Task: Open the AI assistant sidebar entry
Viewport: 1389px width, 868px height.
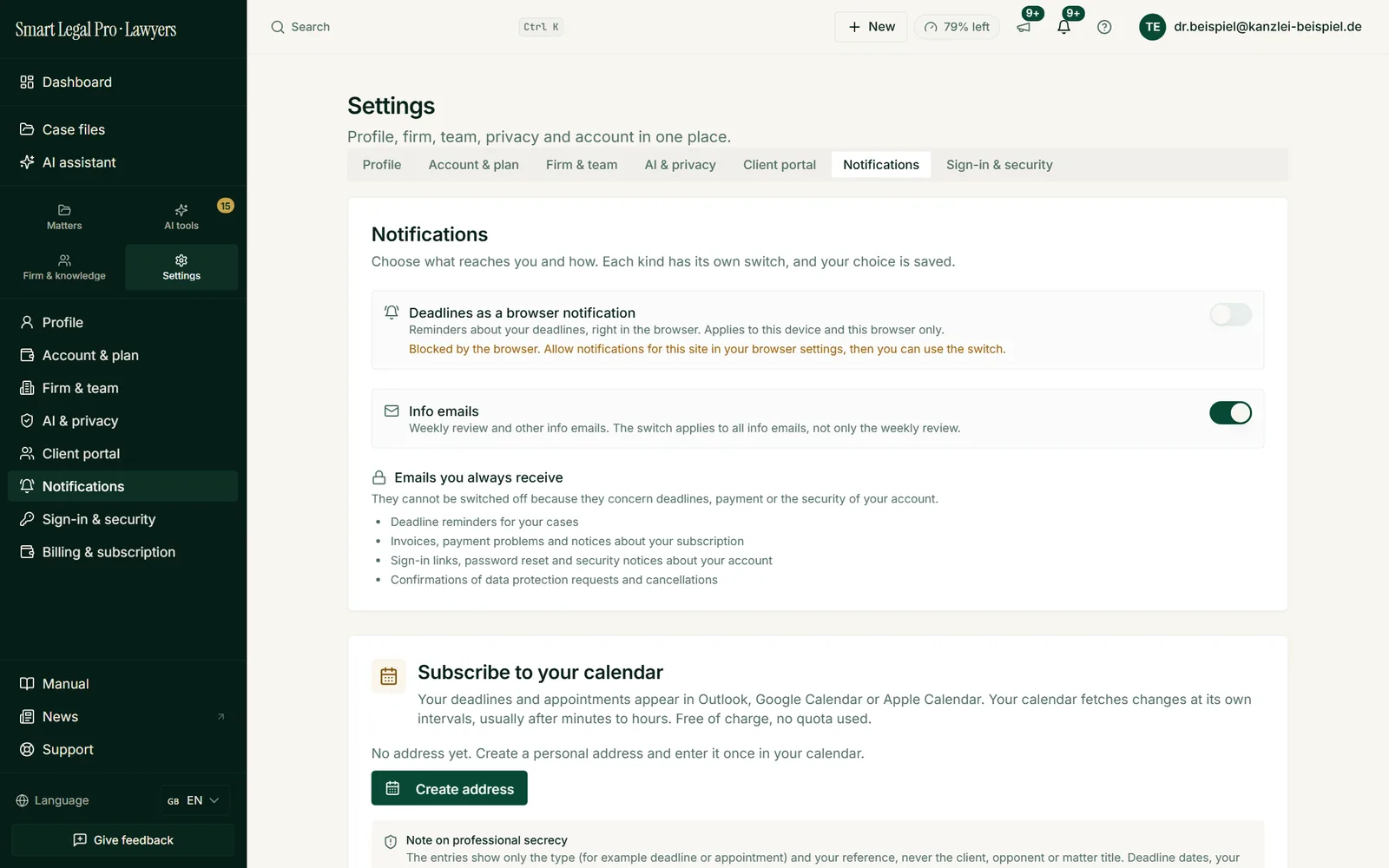Action: [x=123, y=162]
